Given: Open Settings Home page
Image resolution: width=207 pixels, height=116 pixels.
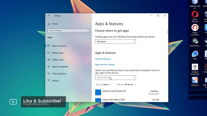Looking at the screenshot, I should click(55, 24).
